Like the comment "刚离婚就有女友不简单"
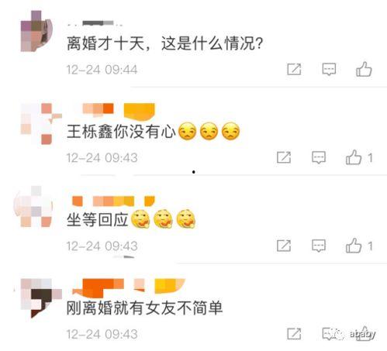The width and height of the screenshot is (387, 351). (364, 334)
